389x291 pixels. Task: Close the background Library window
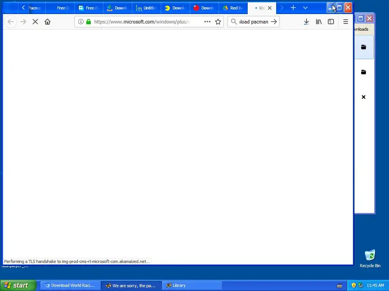point(369,18)
